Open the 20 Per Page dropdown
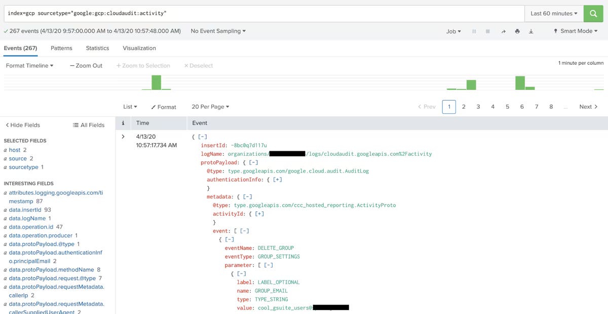The width and height of the screenshot is (608, 314). (x=210, y=107)
